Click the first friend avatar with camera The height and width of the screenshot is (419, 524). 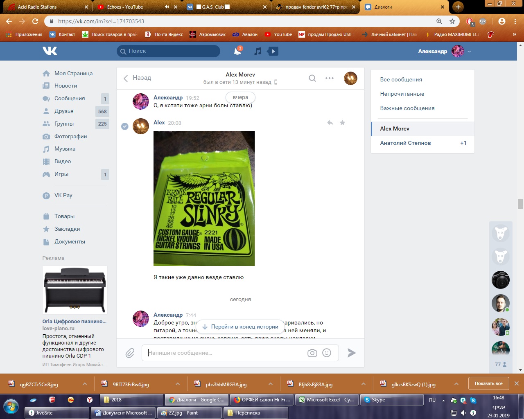(x=500, y=280)
